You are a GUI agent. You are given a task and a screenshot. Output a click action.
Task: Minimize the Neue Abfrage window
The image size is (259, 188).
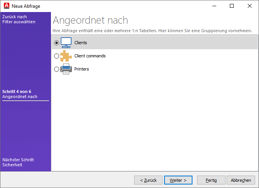pyautogui.click(x=214, y=6)
